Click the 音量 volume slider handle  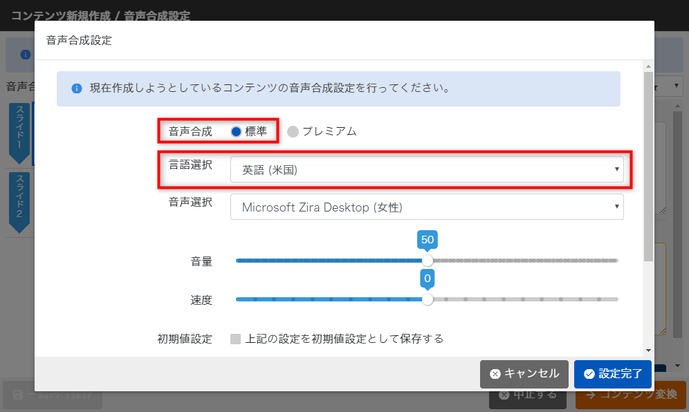point(428,261)
